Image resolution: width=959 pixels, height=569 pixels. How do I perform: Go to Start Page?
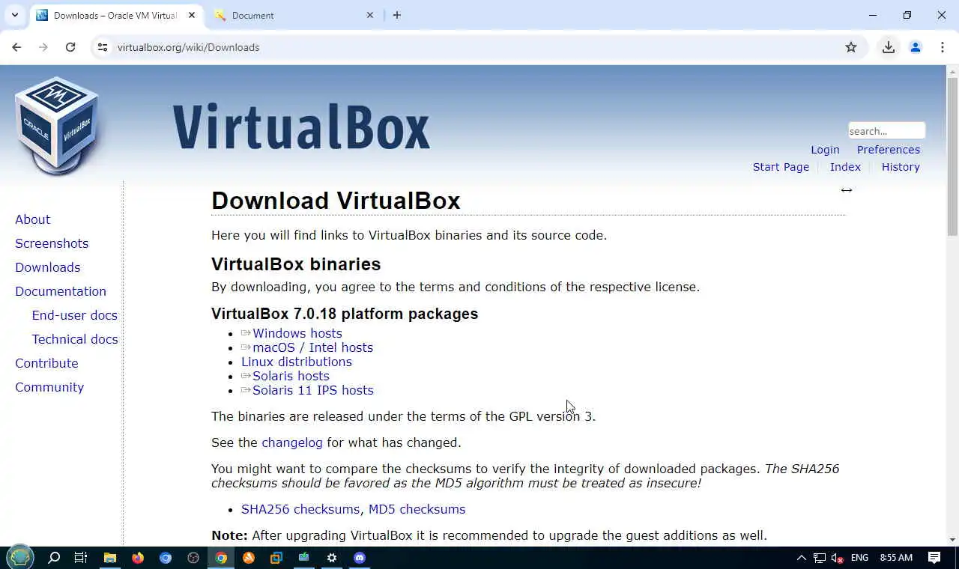[781, 167]
